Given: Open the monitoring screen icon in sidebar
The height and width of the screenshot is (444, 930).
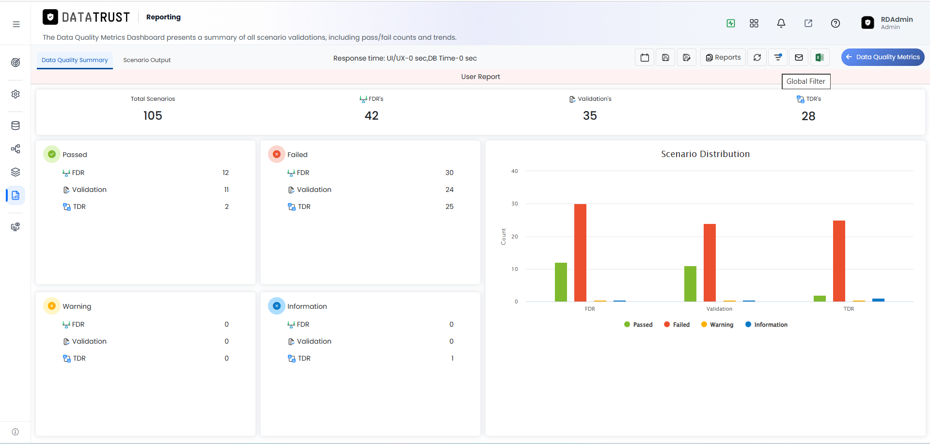Looking at the screenshot, I should [x=16, y=227].
